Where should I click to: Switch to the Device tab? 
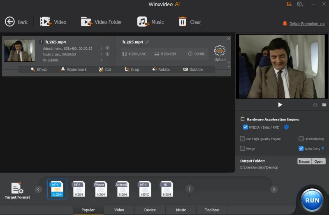click(150, 210)
